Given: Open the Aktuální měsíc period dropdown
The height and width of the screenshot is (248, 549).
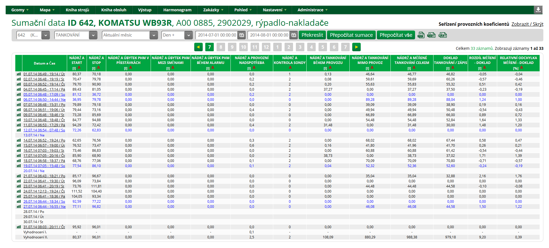Looking at the screenshot, I should [130, 35].
